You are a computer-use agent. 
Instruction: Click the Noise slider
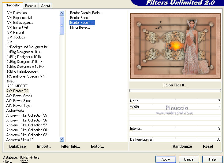pos(175,101)
